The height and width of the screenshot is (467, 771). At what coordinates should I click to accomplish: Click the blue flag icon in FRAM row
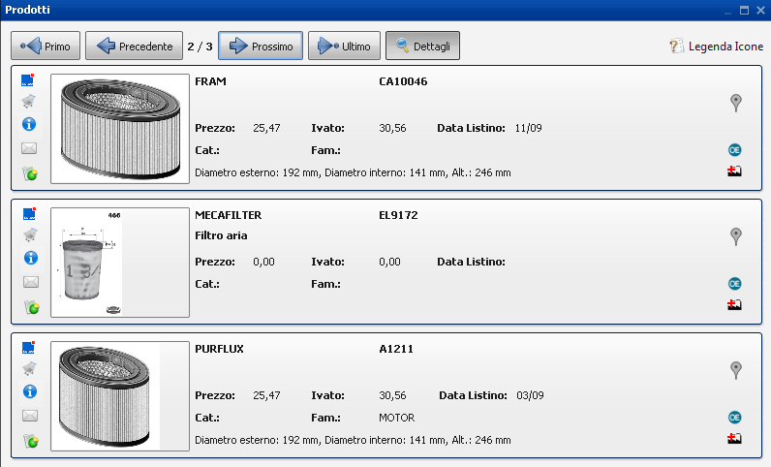[28, 79]
